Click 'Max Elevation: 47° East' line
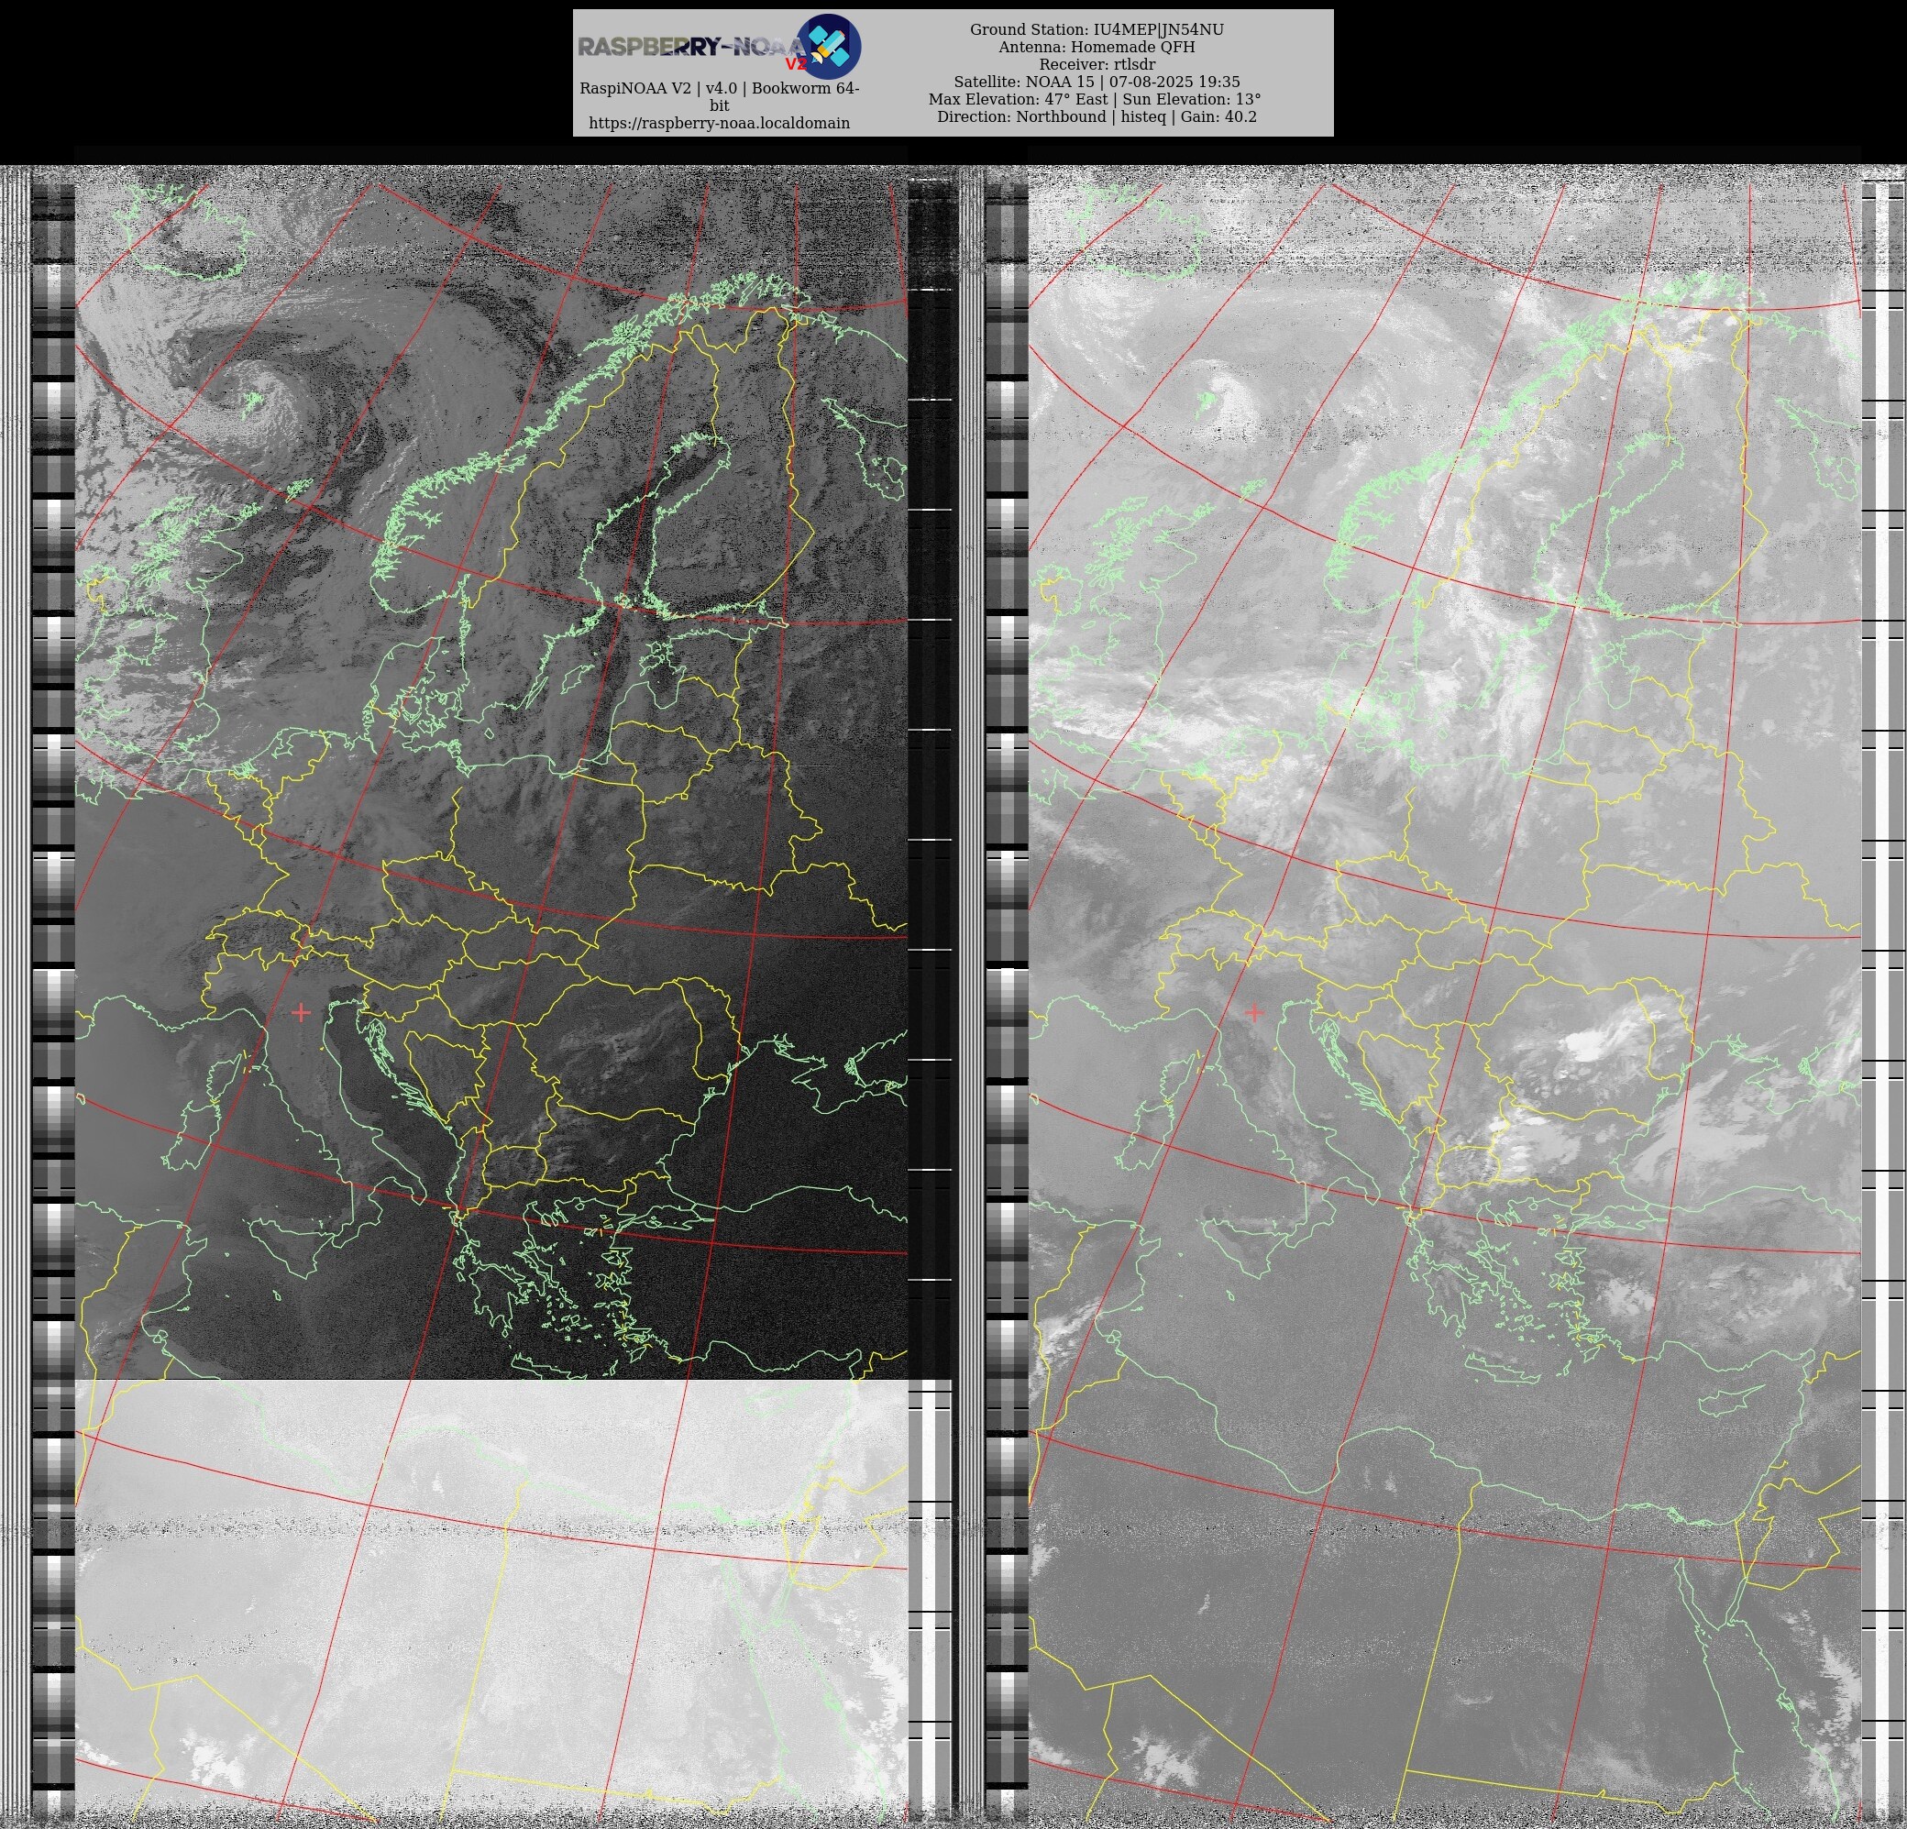1907x1829 pixels. [x=1019, y=99]
